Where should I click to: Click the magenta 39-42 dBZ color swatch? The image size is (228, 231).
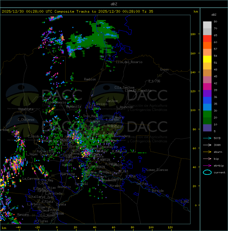[207, 87]
